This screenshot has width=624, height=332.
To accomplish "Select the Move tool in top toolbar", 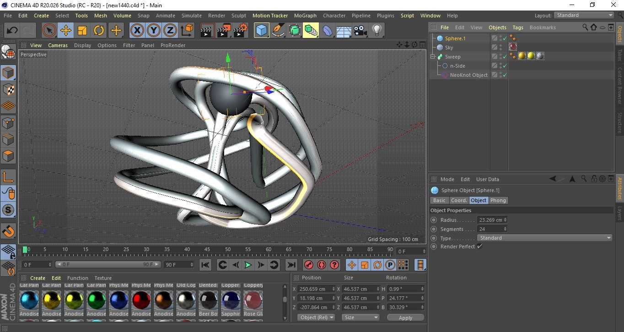I will pos(66,31).
